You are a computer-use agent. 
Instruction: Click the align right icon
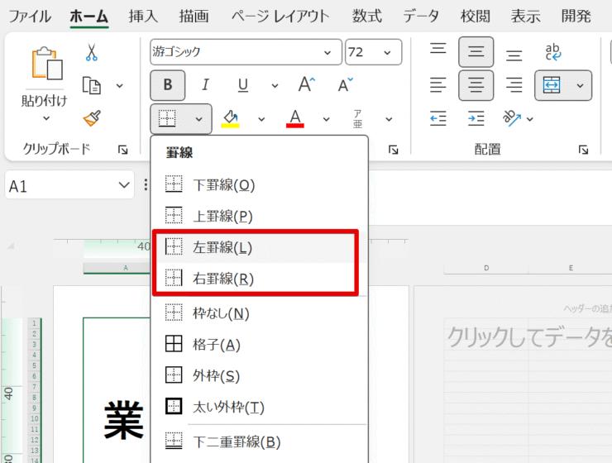point(514,84)
